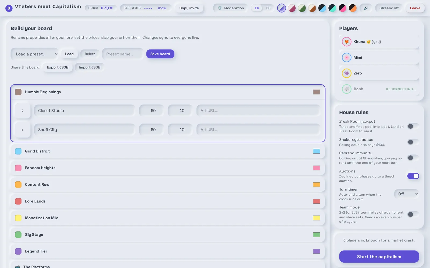Select the cream and brown theme swatch
Screen dimensions: 430x268
pyautogui.click(x=312, y=8)
